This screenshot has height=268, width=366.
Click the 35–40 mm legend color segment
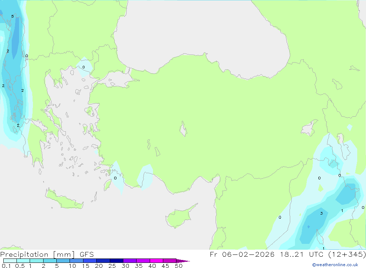(143, 261)
